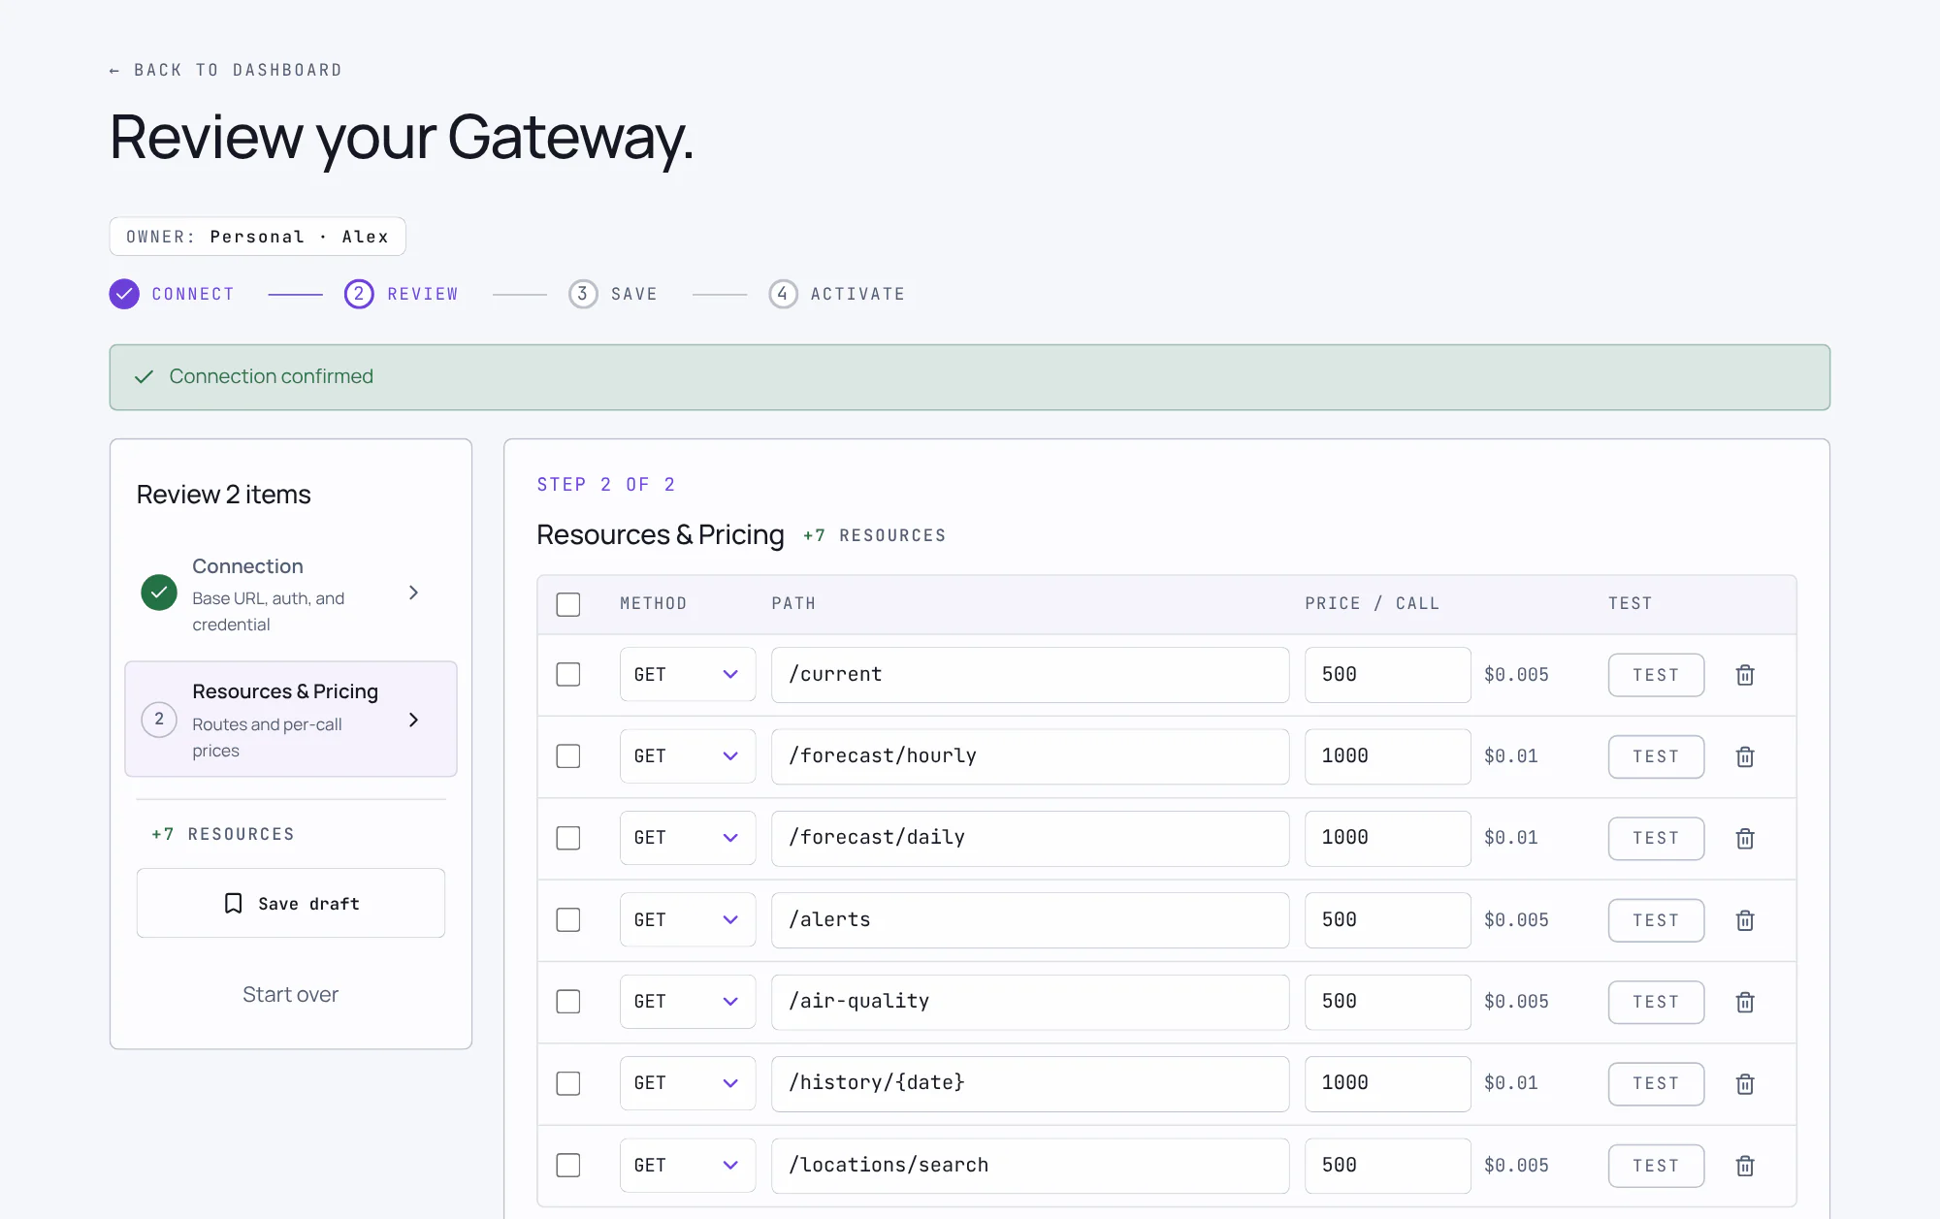Check the /forecast/daily row checkbox
Viewport: 1940px width, 1219px height.
[568, 838]
